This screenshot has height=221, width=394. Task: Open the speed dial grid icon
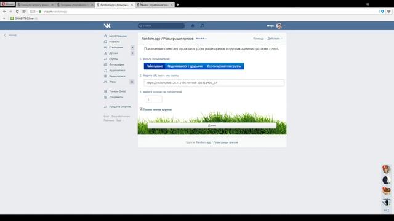click(x=24, y=12)
